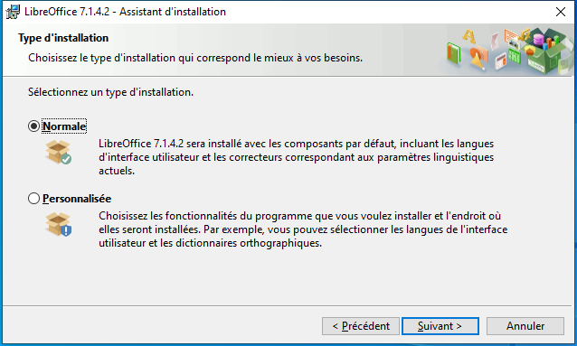
Task: Click the "Choisissez le type d'installation" subtitle
Action: coord(195,58)
